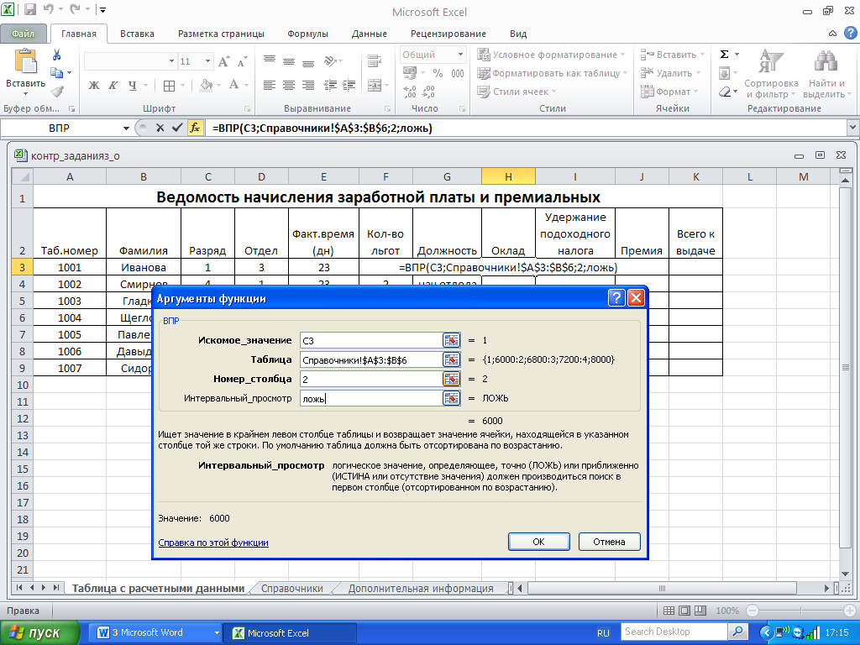
Task: Click Отмена in function arguments dialog
Action: tap(609, 542)
